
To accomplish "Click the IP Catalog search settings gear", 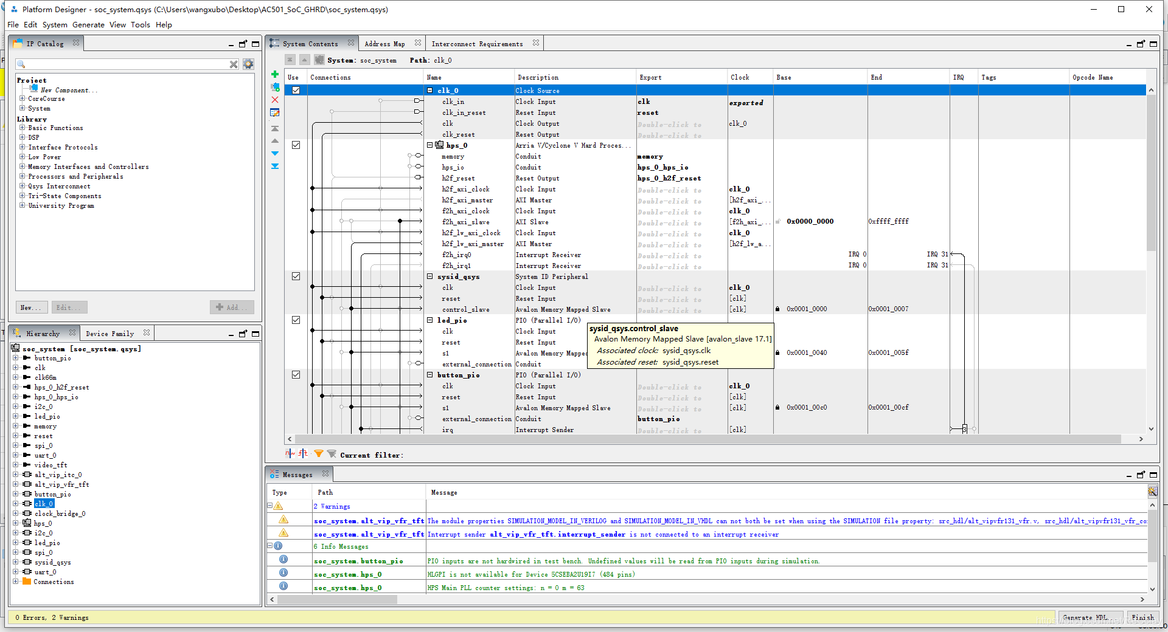I will click(x=248, y=64).
